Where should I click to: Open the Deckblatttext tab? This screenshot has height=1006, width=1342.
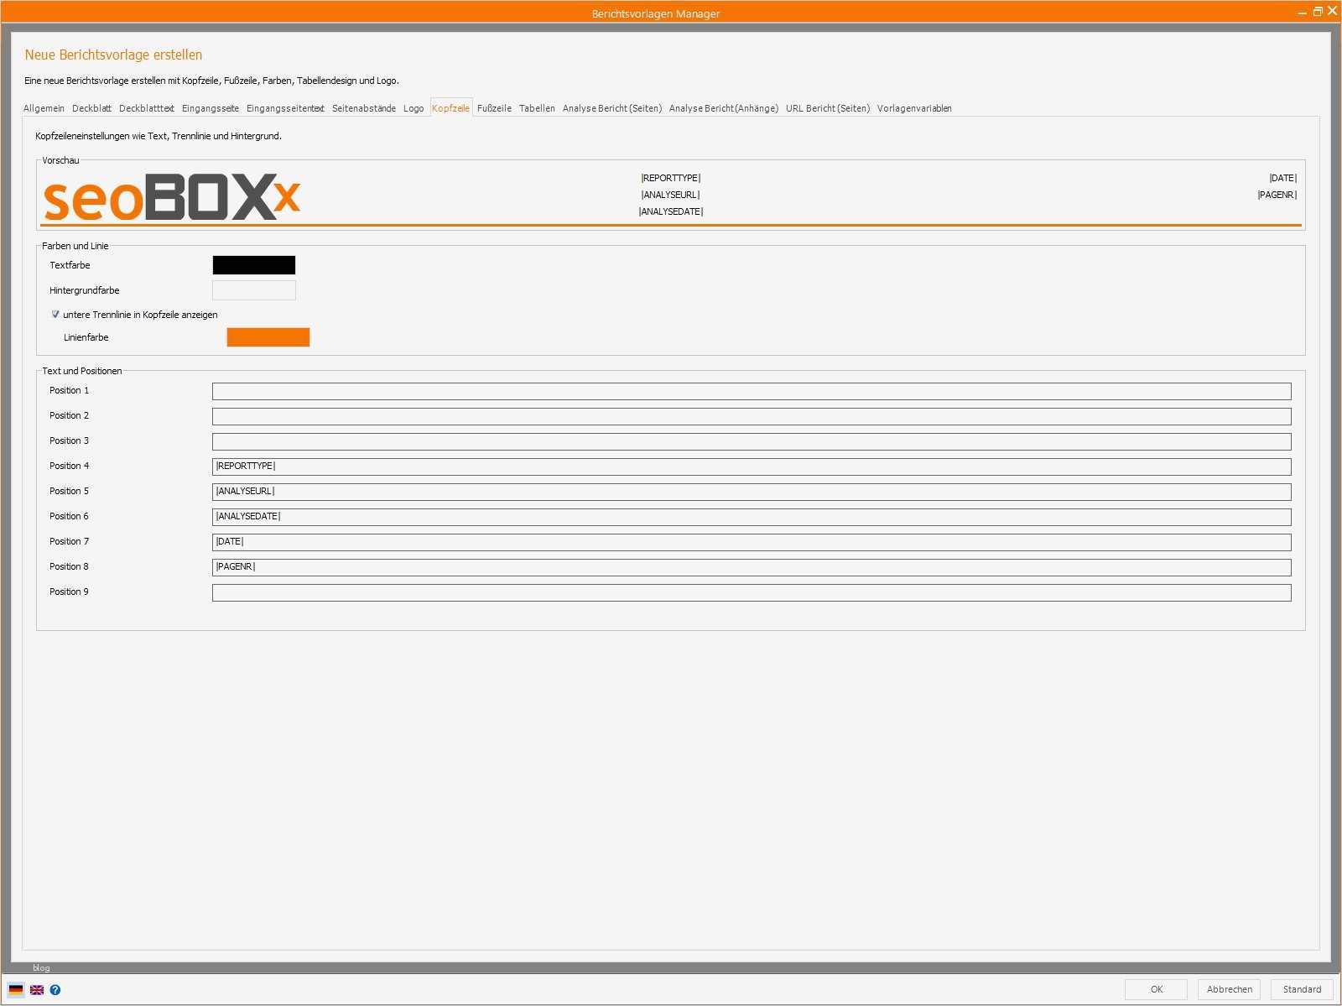[147, 108]
